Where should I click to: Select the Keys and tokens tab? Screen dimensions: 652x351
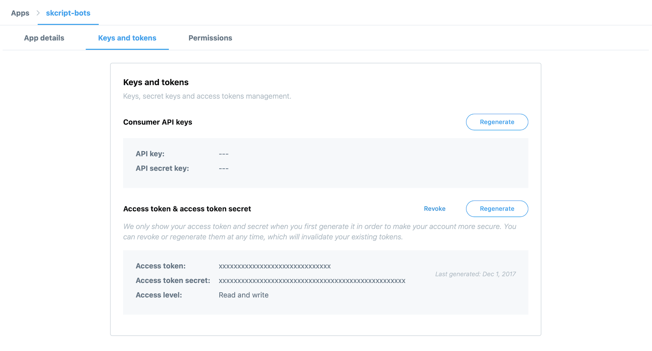click(x=127, y=38)
